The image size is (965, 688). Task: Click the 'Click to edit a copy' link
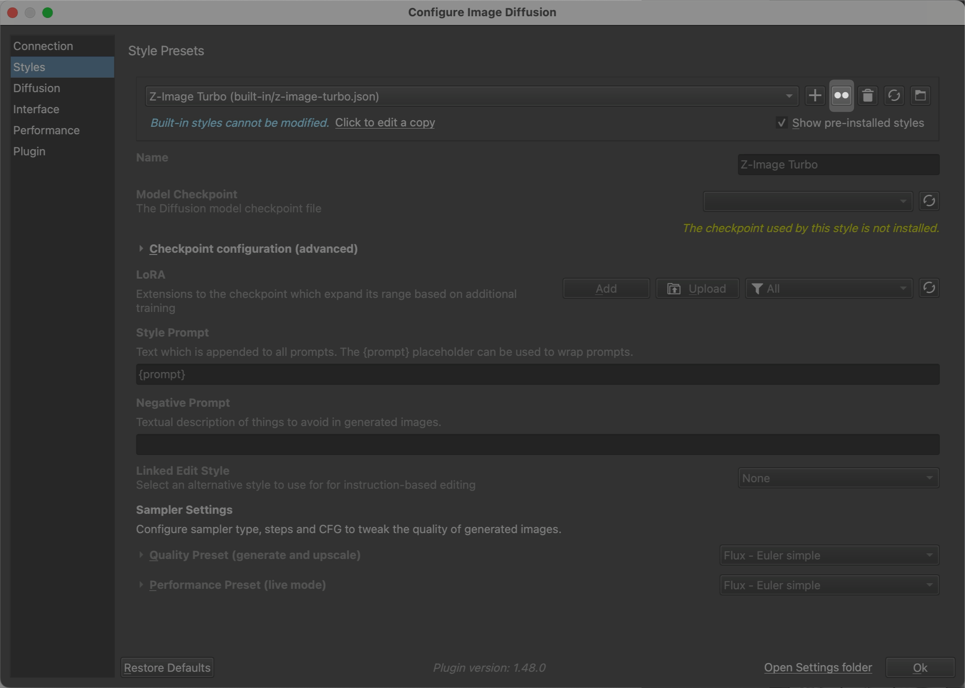click(x=385, y=122)
